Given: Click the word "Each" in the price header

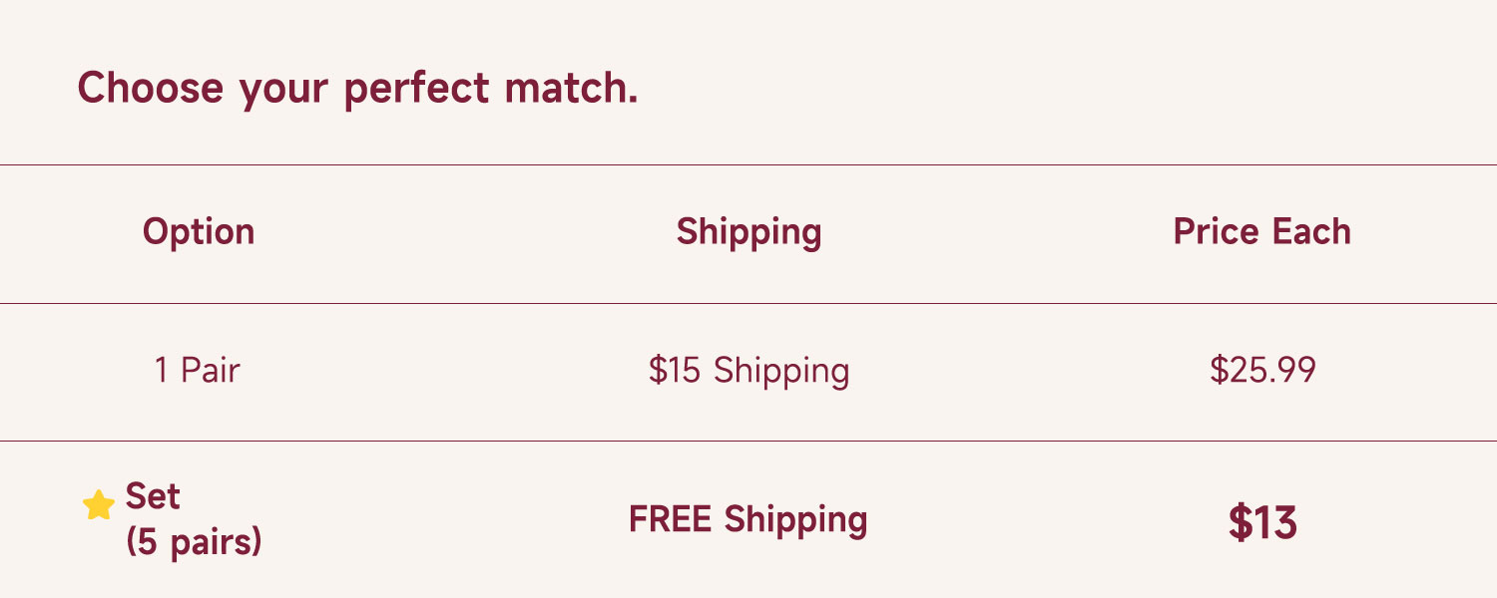Looking at the screenshot, I should (1310, 231).
